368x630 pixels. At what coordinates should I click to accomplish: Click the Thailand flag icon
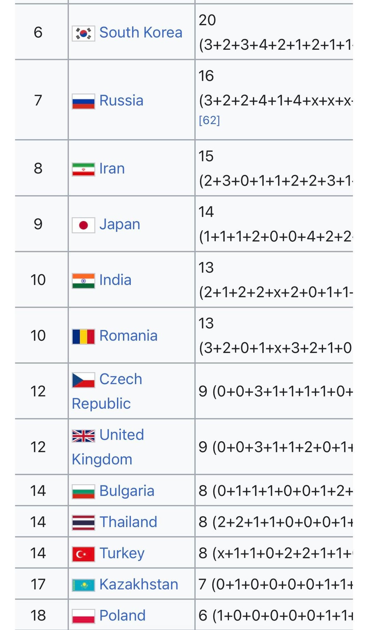point(83,523)
